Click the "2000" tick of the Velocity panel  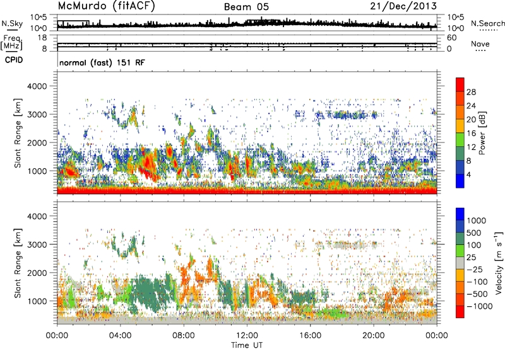[x=37, y=273]
